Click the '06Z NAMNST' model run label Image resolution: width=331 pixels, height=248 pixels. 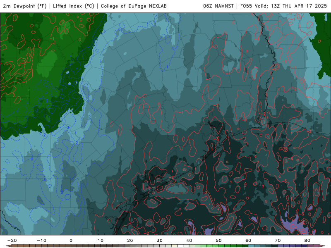218,6
